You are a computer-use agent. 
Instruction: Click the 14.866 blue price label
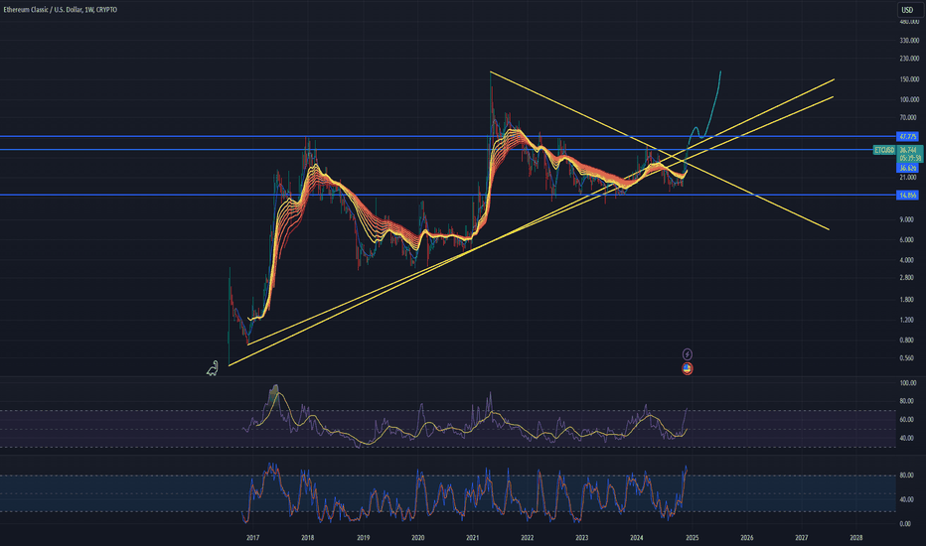click(908, 195)
